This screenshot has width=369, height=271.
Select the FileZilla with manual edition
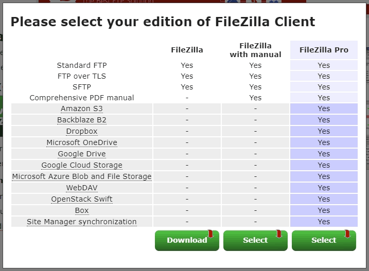point(255,240)
